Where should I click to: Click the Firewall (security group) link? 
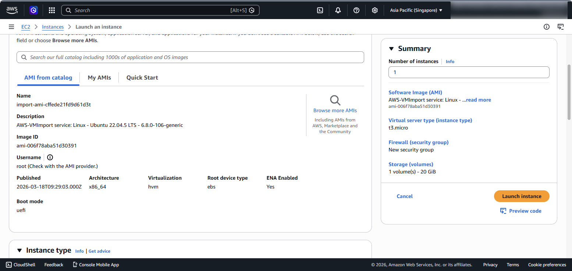[419, 142]
